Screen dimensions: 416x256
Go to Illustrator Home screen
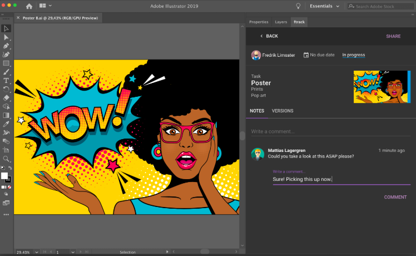tap(29, 6)
